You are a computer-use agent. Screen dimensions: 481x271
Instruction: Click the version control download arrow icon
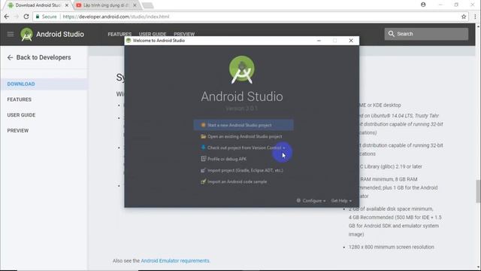pyautogui.click(x=203, y=148)
